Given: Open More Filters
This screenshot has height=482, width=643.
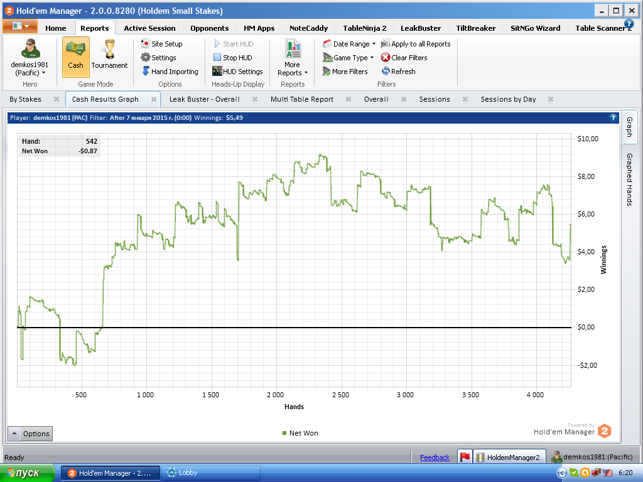Looking at the screenshot, I should point(345,72).
